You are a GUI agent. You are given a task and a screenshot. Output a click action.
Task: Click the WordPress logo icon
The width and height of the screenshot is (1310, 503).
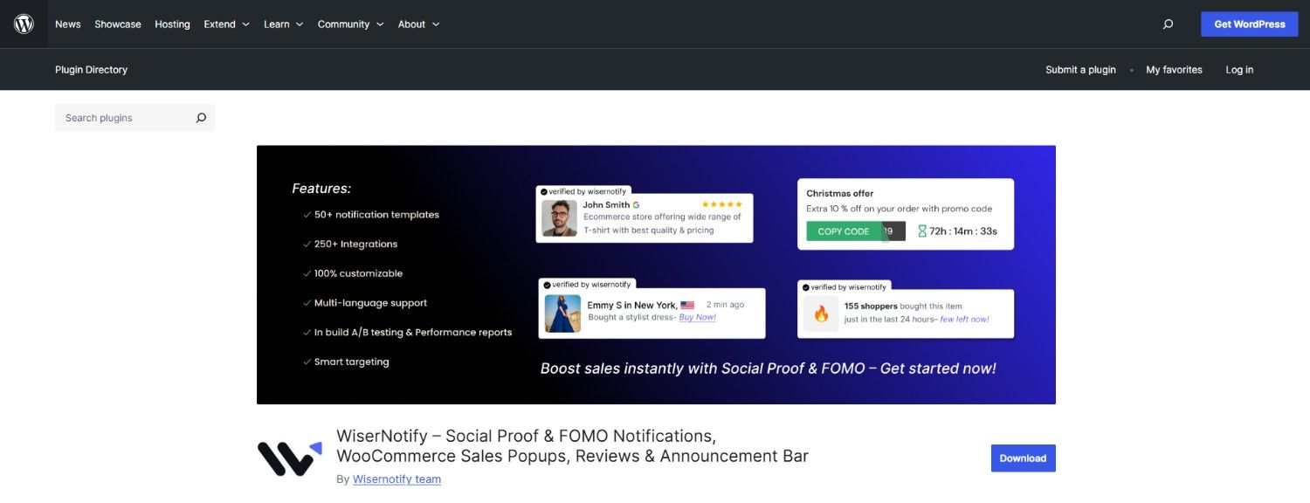pyautogui.click(x=24, y=24)
